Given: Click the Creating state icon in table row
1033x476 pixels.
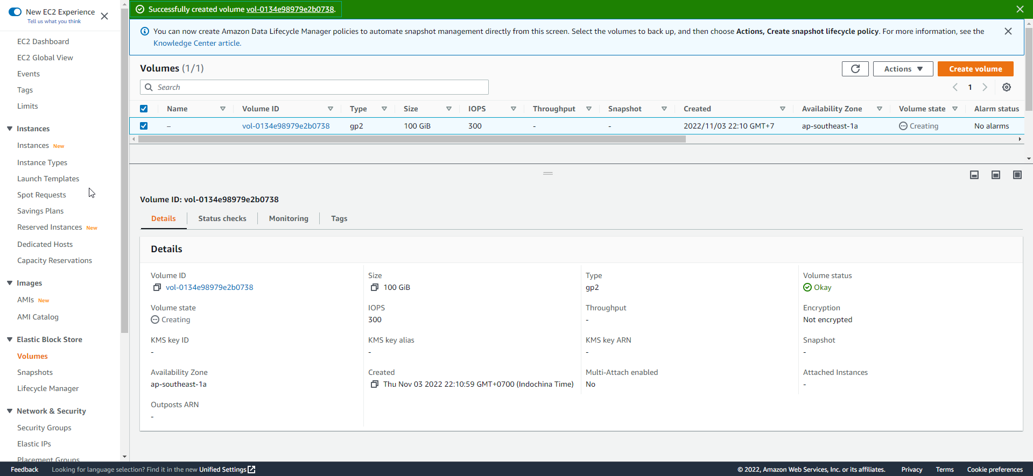Looking at the screenshot, I should coord(903,126).
